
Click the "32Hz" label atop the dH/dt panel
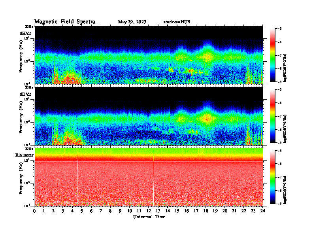click(29, 26)
